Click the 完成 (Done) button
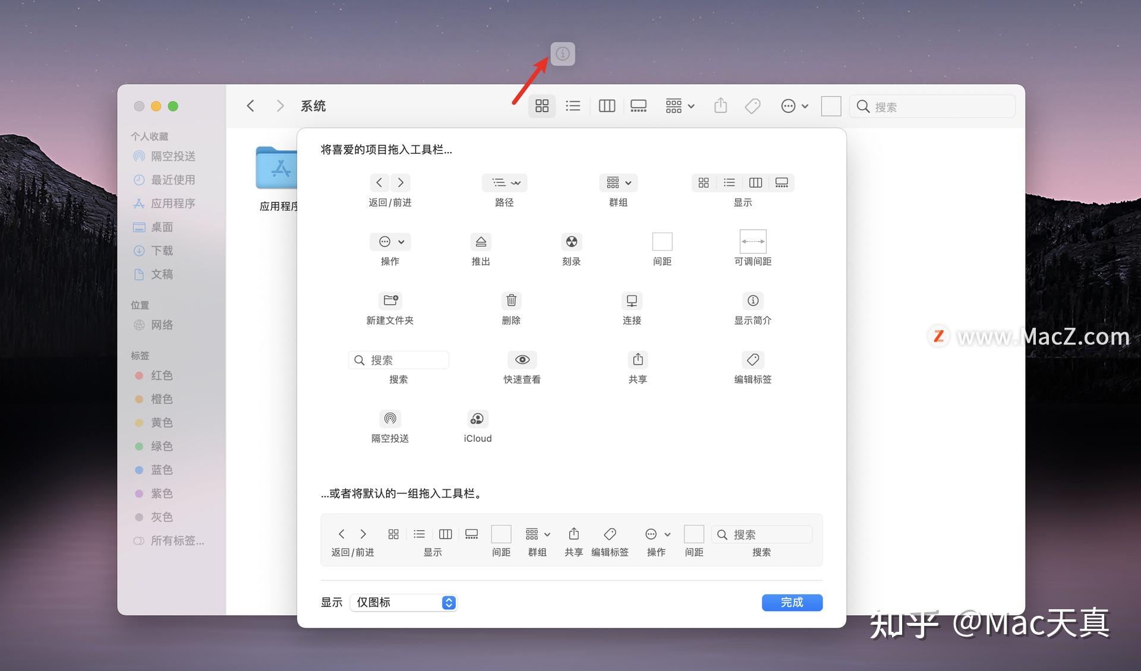This screenshot has width=1141, height=671. pos(792,602)
